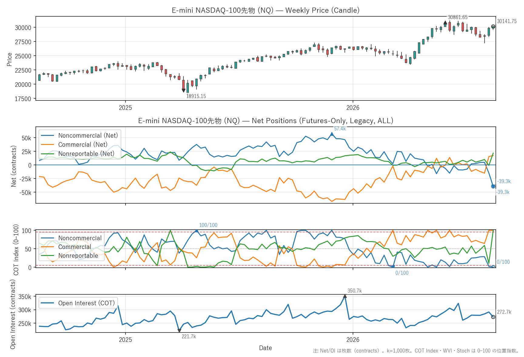Select the 272.7k latest open interest label
524x357 pixels.
[x=504, y=312]
